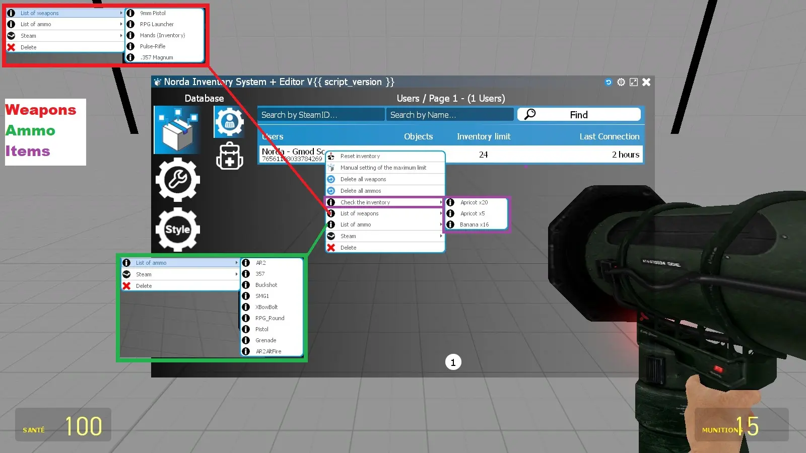Select Reset inventory from the context menu
Viewport: 806px width, 453px height.
click(360, 156)
